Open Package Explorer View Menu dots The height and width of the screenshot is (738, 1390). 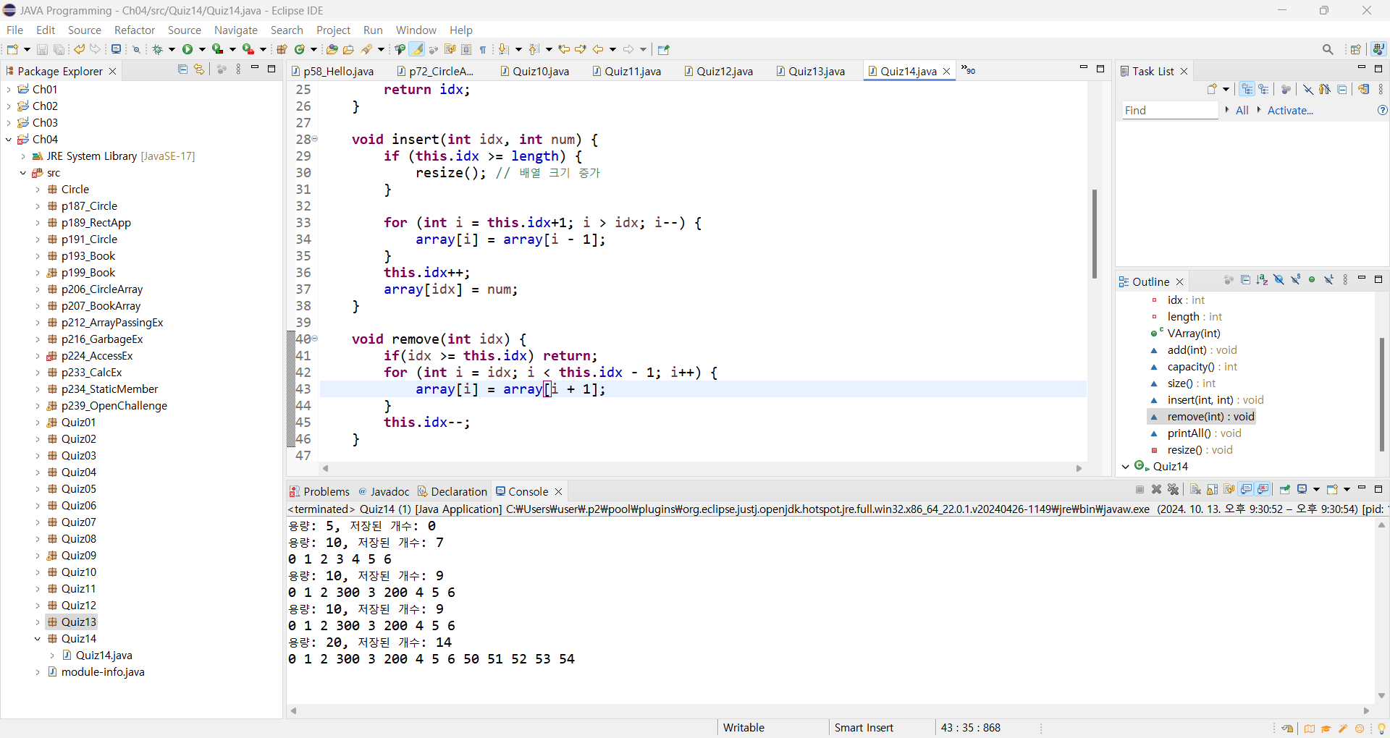tap(238, 69)
